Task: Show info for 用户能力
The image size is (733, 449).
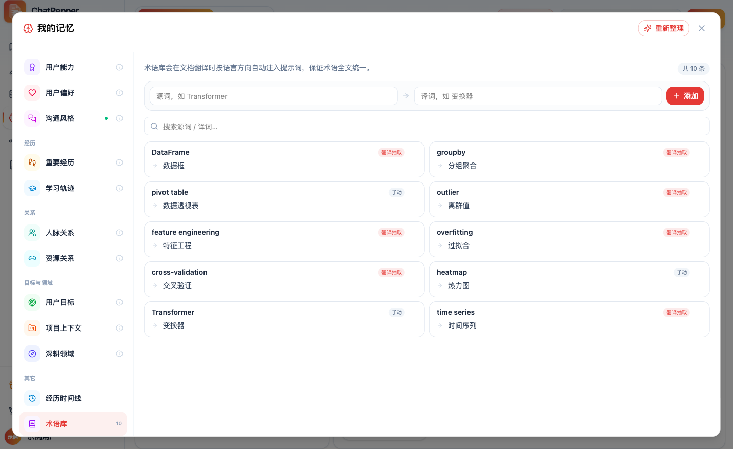Action: (x=119, y=67)
